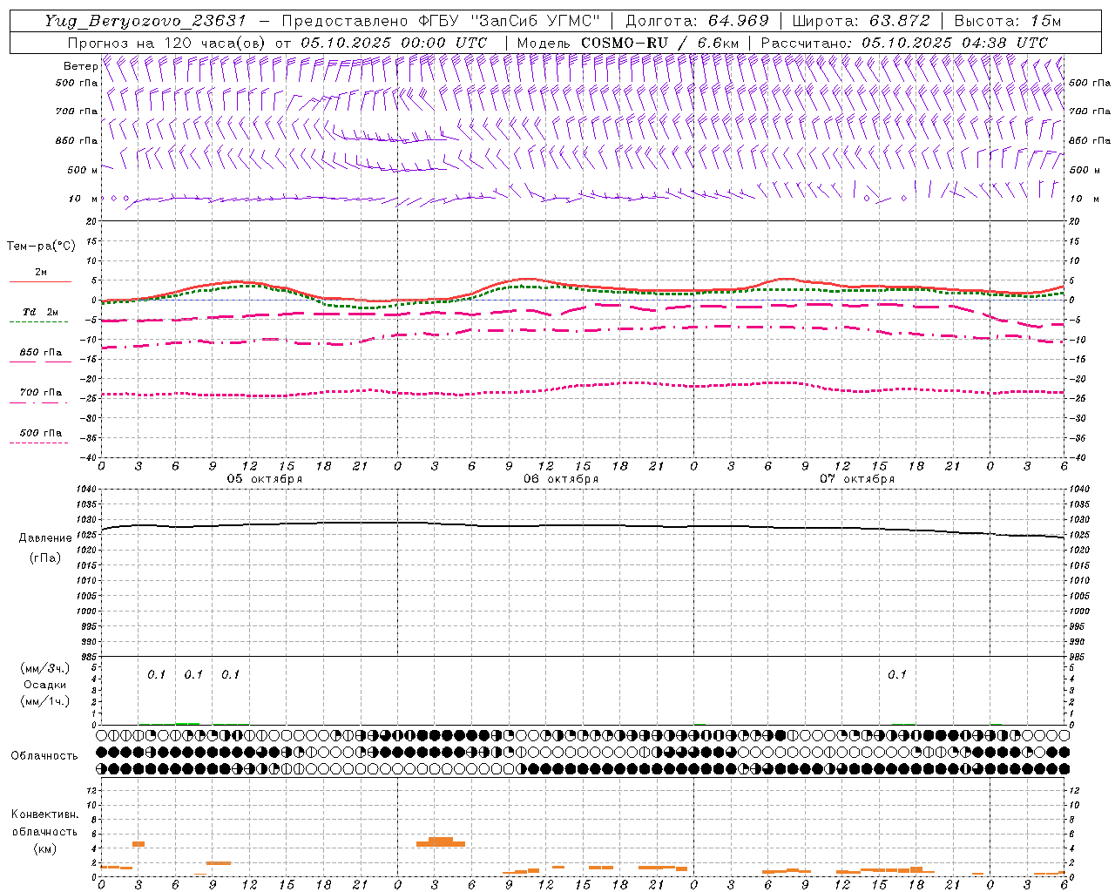Click the '07 октября' date label
This screenshot has height=892, width=1115.
click(857, 479)
